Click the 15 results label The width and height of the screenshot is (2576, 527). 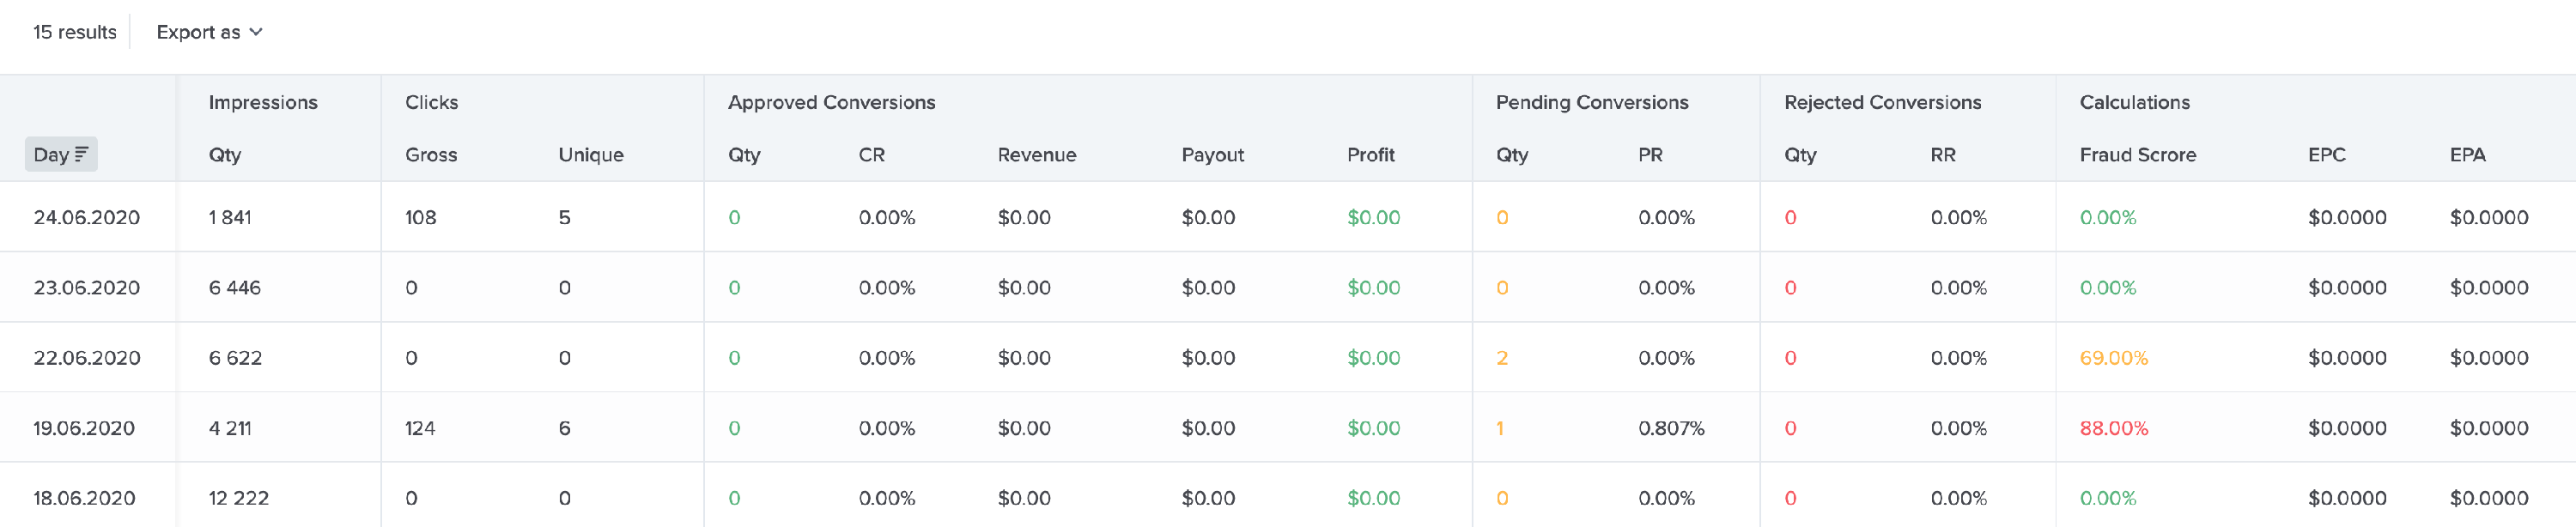(x=75, y=31)
